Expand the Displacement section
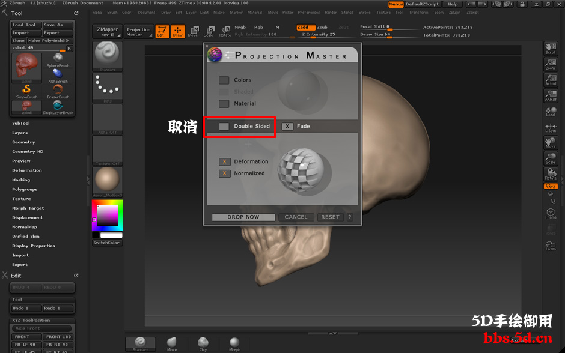The image size is (565, 353). pos(28,217)
